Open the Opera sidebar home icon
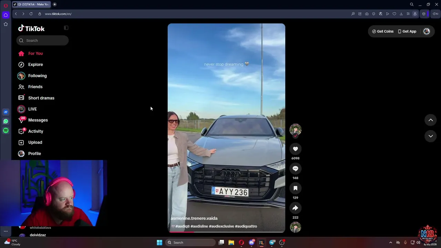The width and height of the screenshot is (441, 248). point(6,15)
